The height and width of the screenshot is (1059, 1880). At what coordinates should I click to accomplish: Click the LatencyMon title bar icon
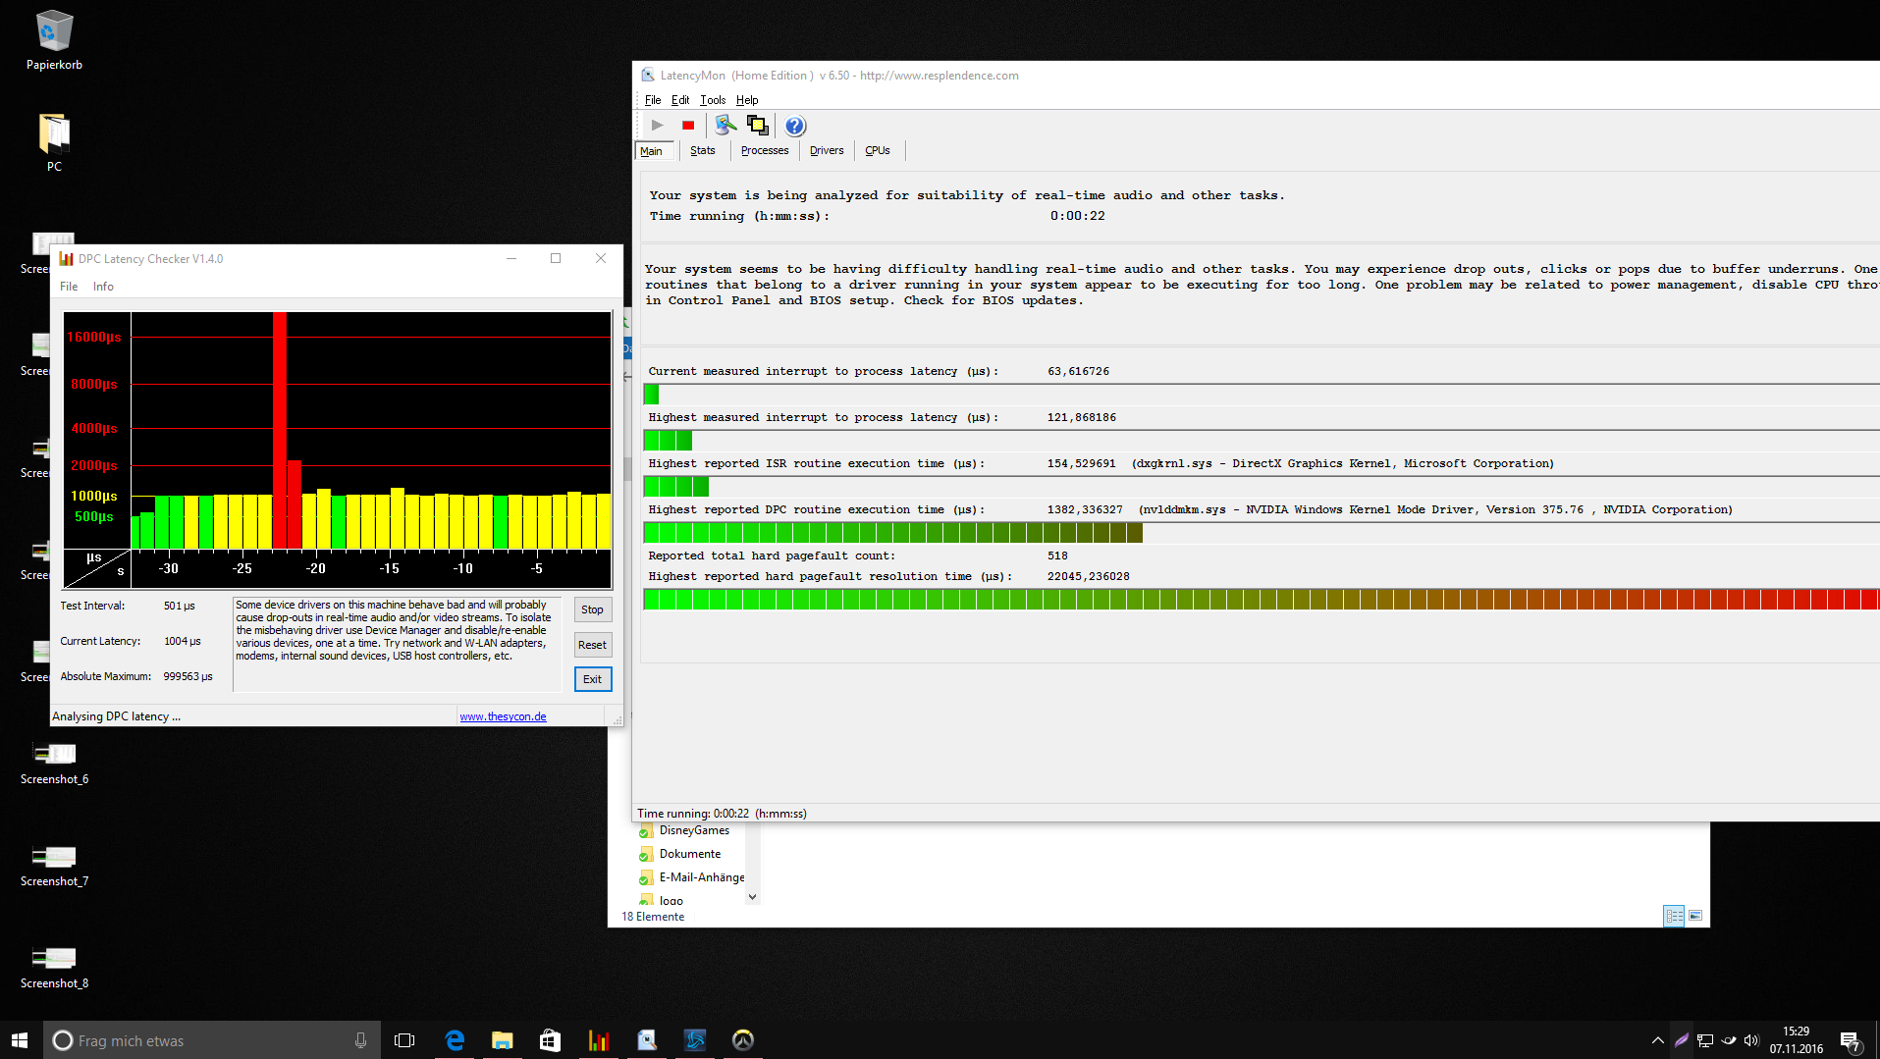coord(648,76)
